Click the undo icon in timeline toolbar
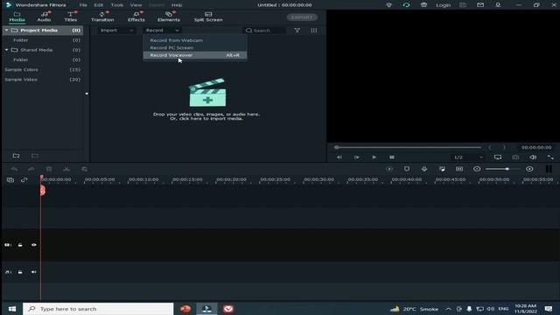This screenshot has width=560, height=315. click(14, 169)
